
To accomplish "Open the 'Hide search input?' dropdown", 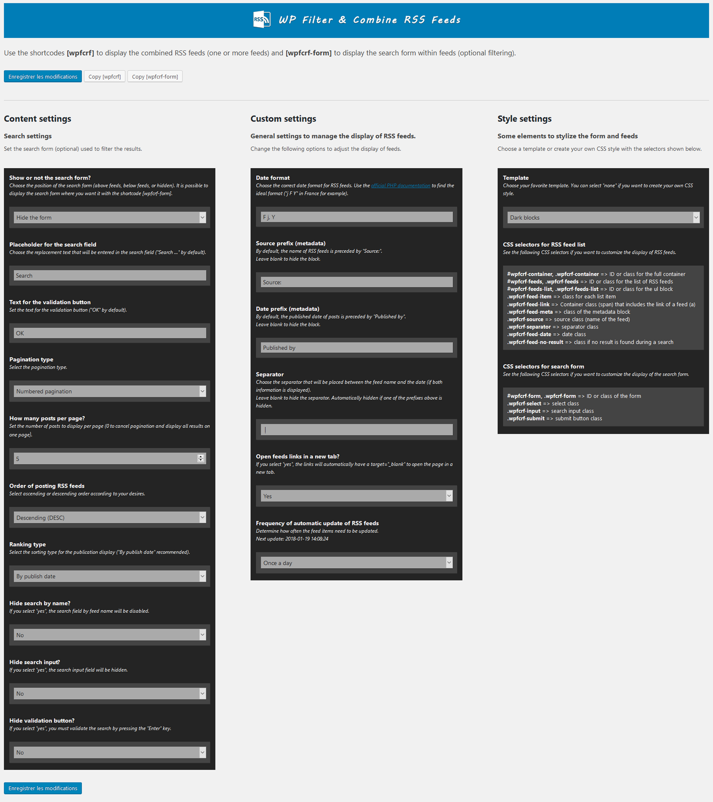I will click(x=110, y=694).
